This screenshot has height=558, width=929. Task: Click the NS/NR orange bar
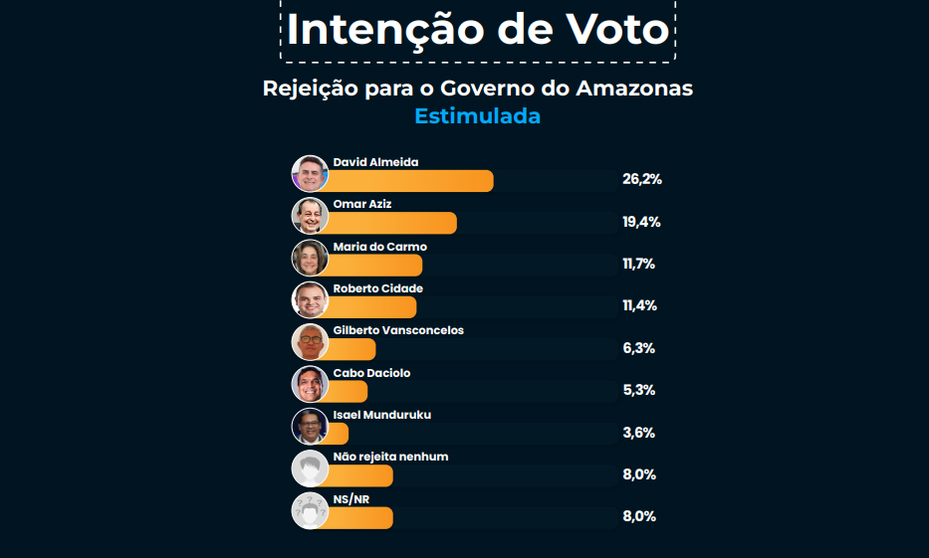[359, 518]
